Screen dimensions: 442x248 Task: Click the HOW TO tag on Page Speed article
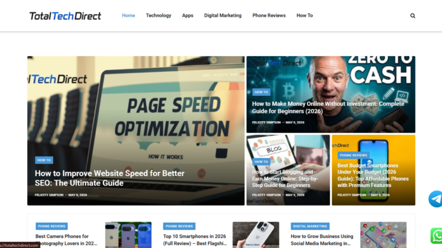[44, 160]
